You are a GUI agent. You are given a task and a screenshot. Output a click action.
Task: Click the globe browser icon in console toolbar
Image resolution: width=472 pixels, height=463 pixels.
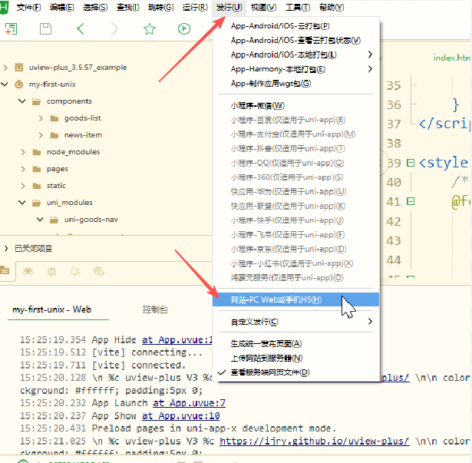pos(99,271)
